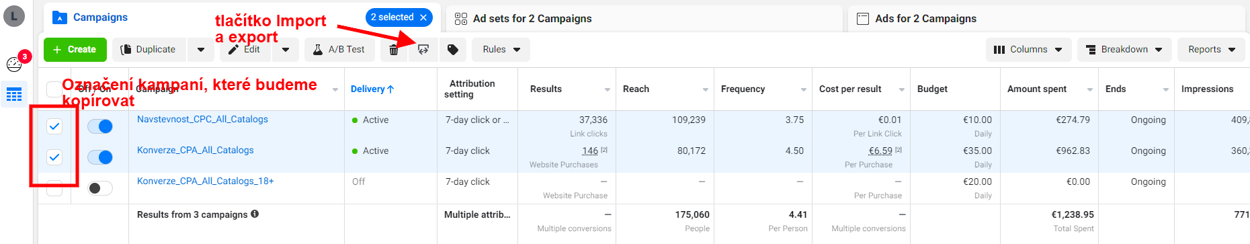The image size is (1250, 244).
Task: Turn off Konverze_CPA_All_Catalogs delivery toggle
Action: [x=100, y=157]
